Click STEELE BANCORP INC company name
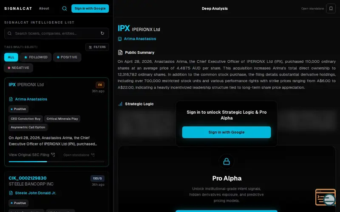The height and width of the screenshot is (212, 340). (31, 184)
